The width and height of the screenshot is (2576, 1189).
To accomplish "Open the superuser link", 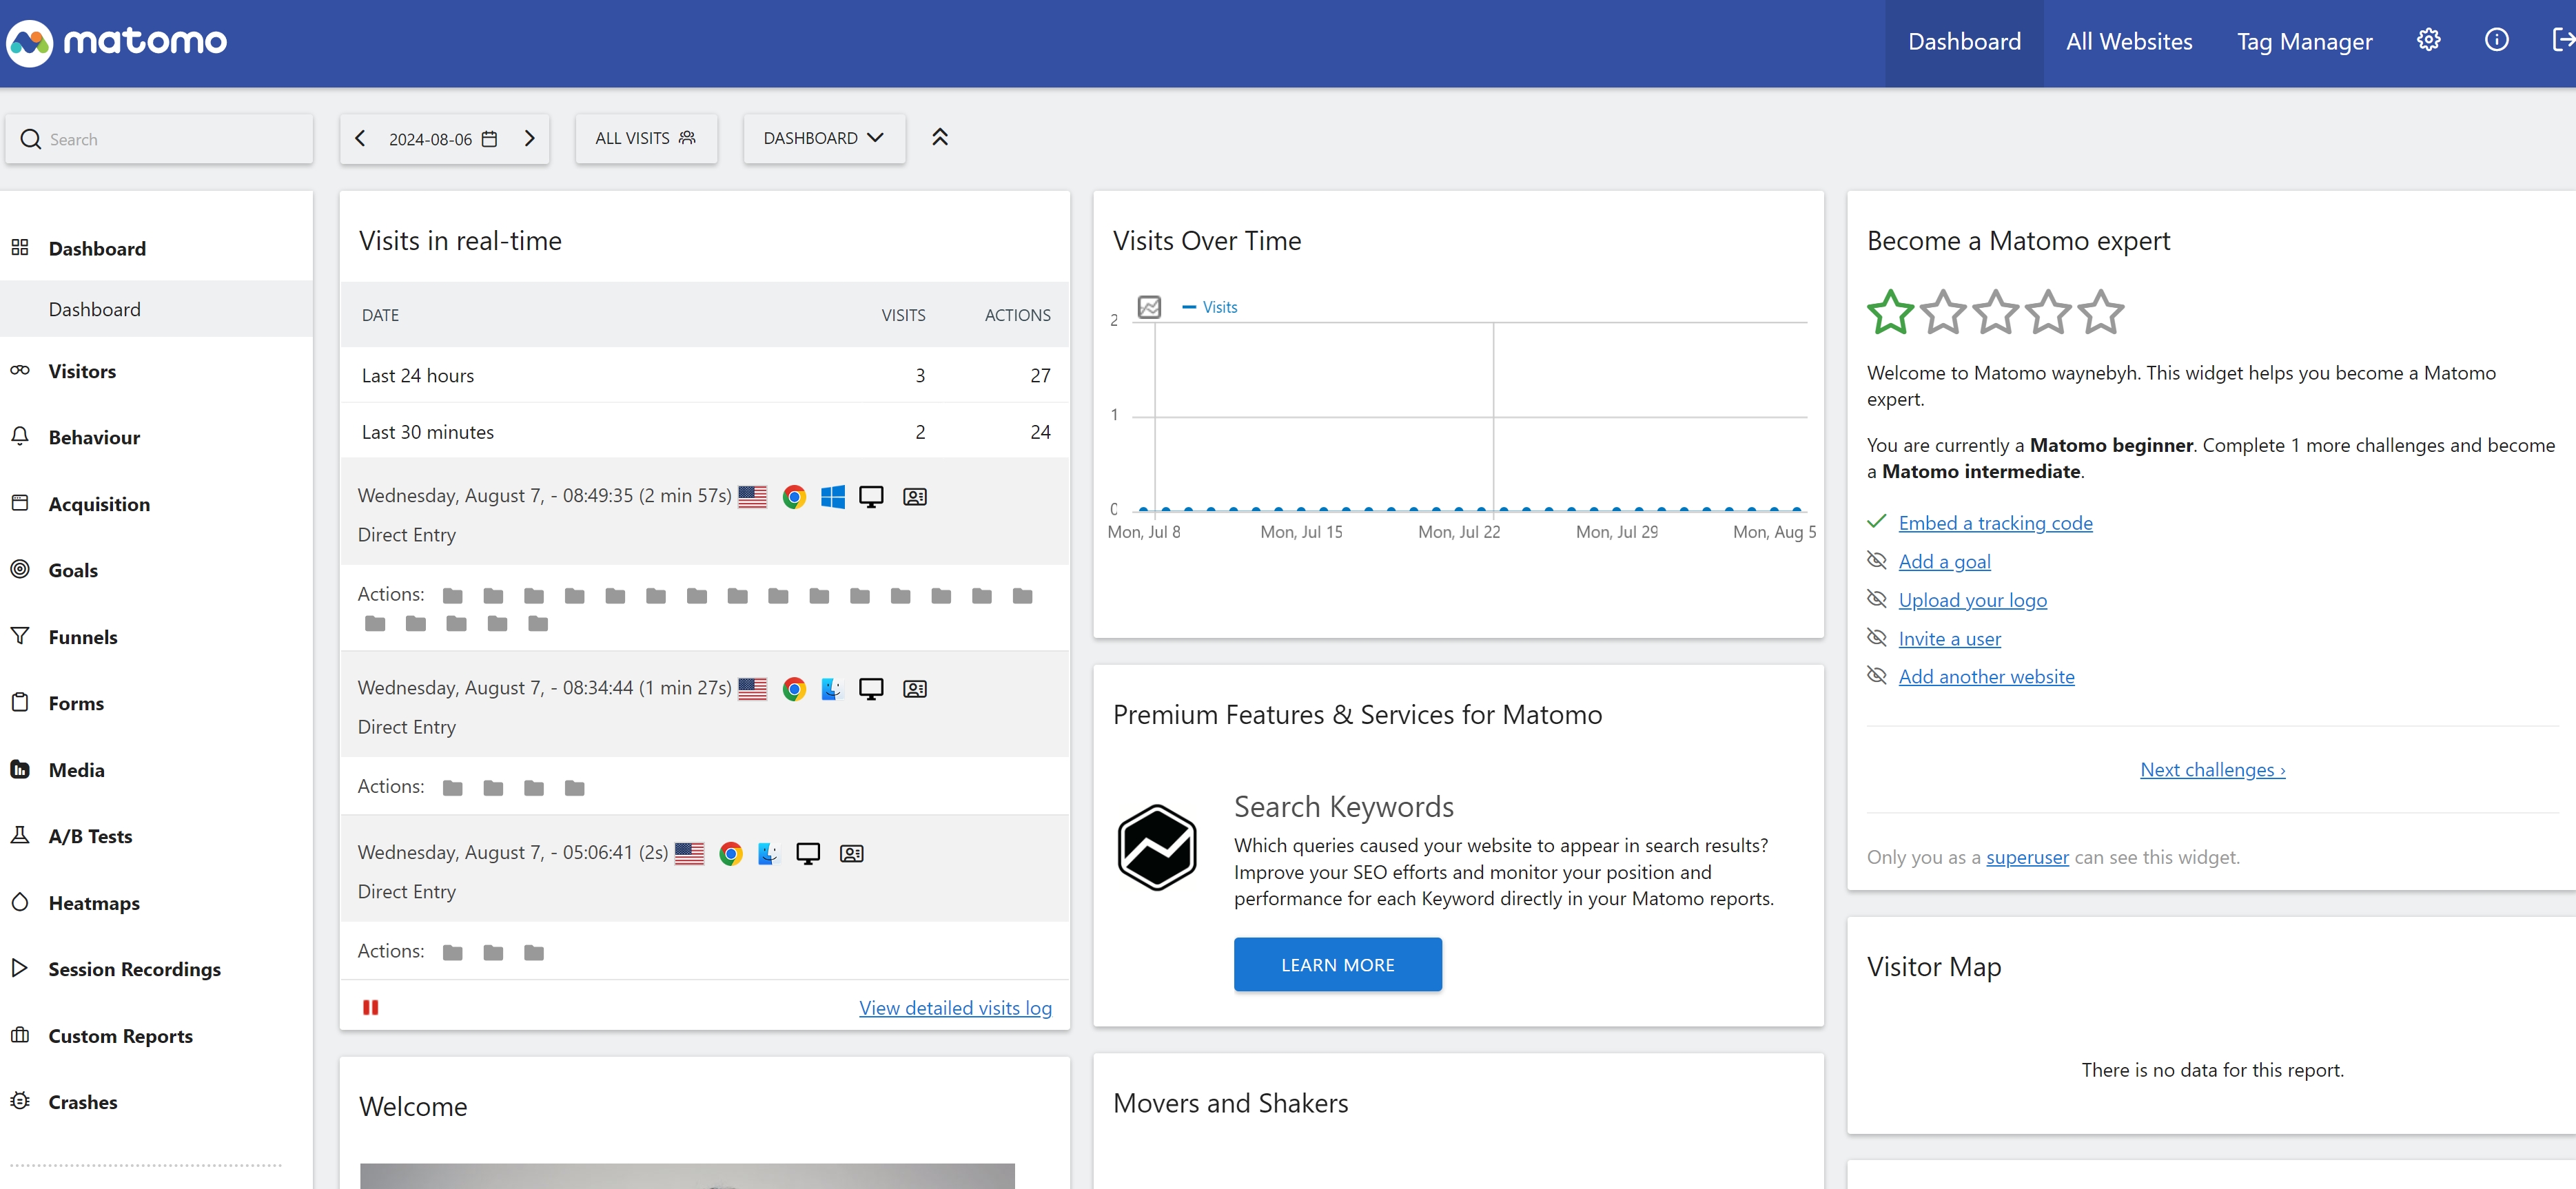I will click(2027, 857).
